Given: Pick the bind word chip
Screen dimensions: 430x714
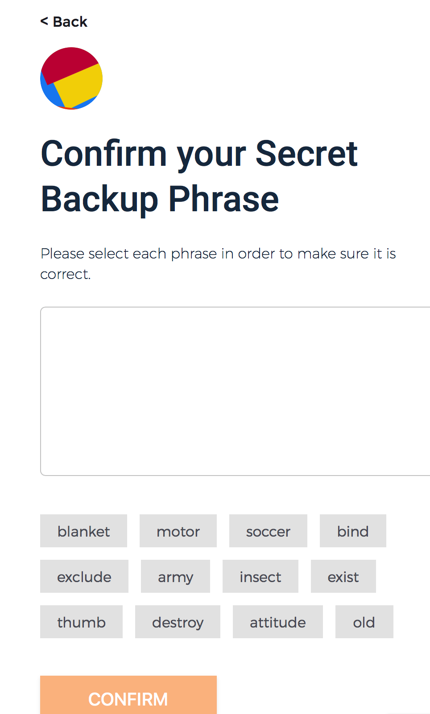Looking at the screenshot, I should tap(353, 531).
